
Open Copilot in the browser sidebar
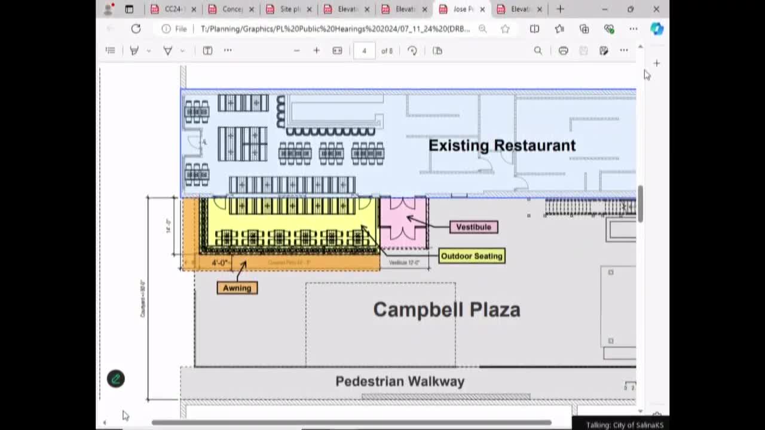click(657, 29)
